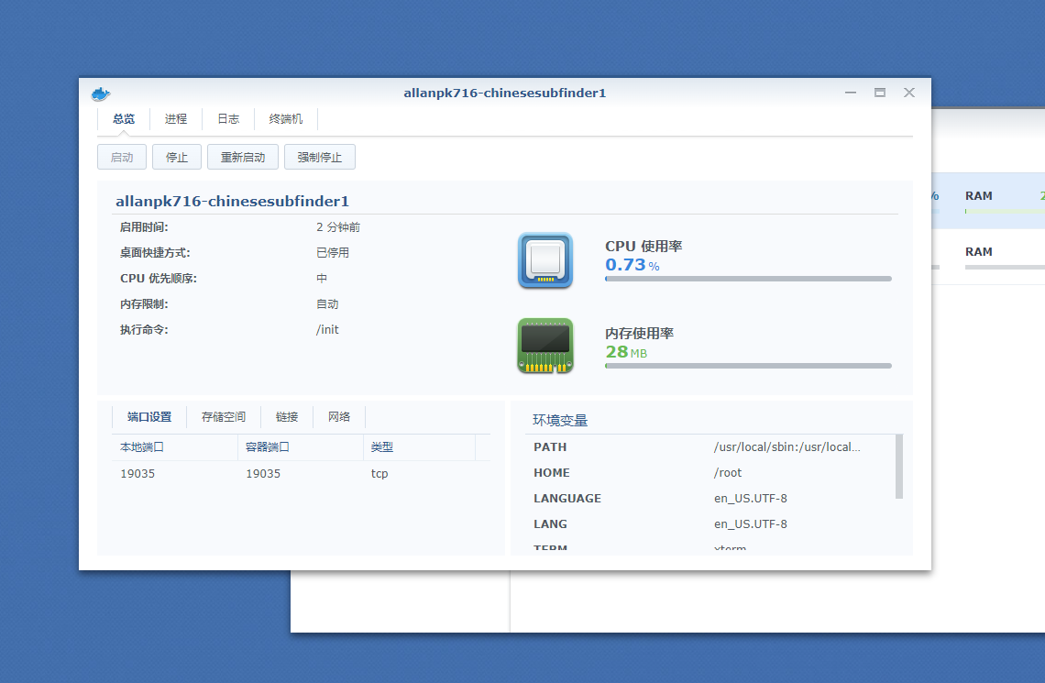Click the 停止 button to stop container

[176, 157]
